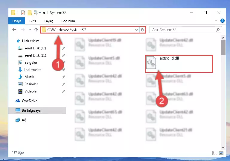Click the pin icon next to Yerel Disk (D:)
Screen dimensions: 230x161
click(x=63, y=55)
